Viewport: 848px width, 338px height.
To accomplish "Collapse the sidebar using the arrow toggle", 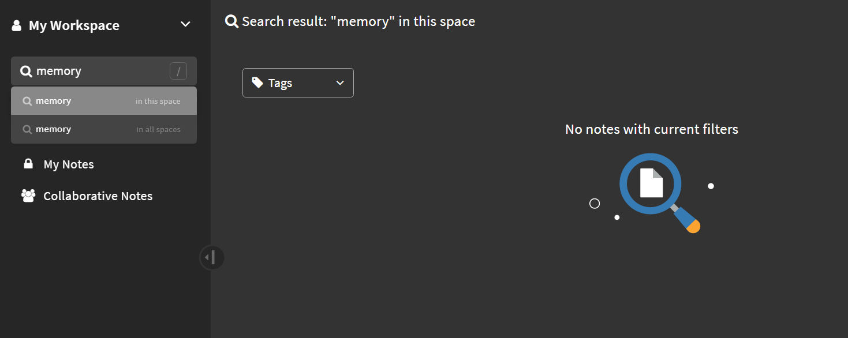I will click(x=212, y=257).
